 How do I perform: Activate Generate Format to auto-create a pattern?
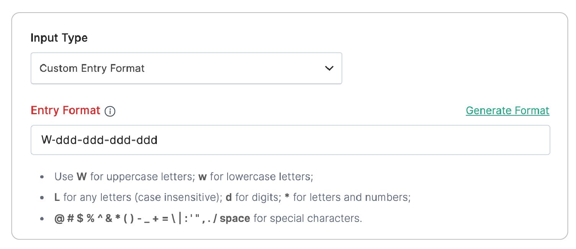[507, 110]
